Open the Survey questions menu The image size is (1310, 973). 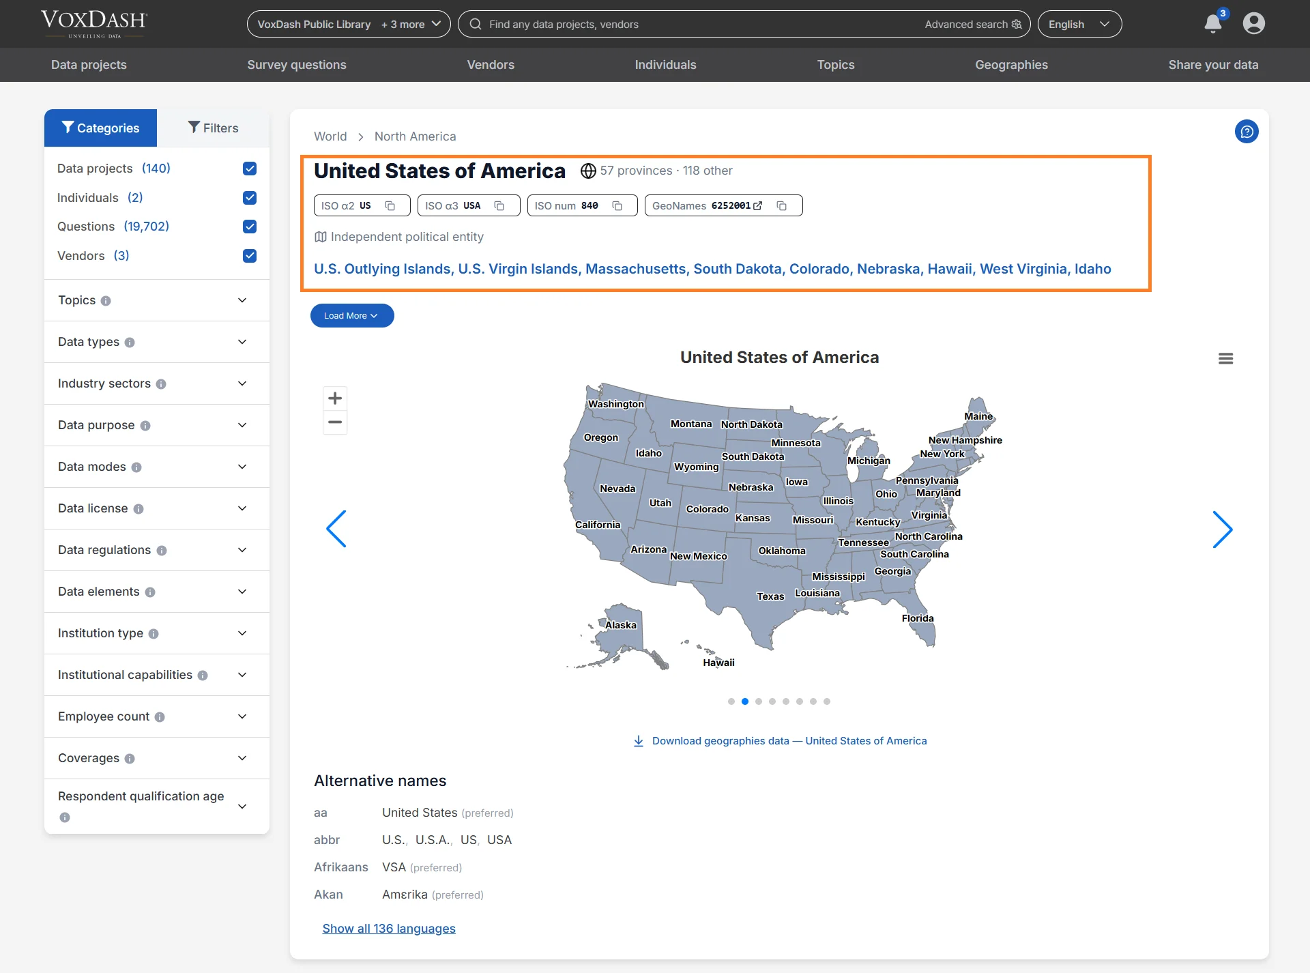(297, 65)
